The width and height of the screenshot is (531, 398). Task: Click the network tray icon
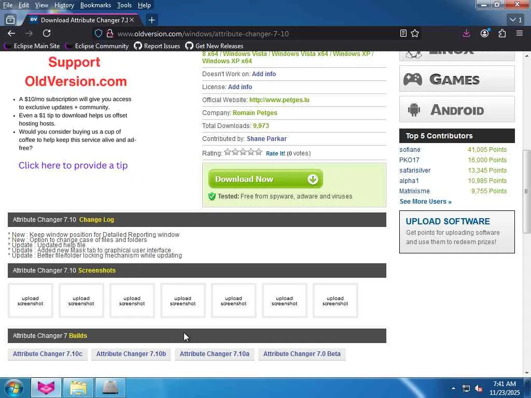(466, 389)
